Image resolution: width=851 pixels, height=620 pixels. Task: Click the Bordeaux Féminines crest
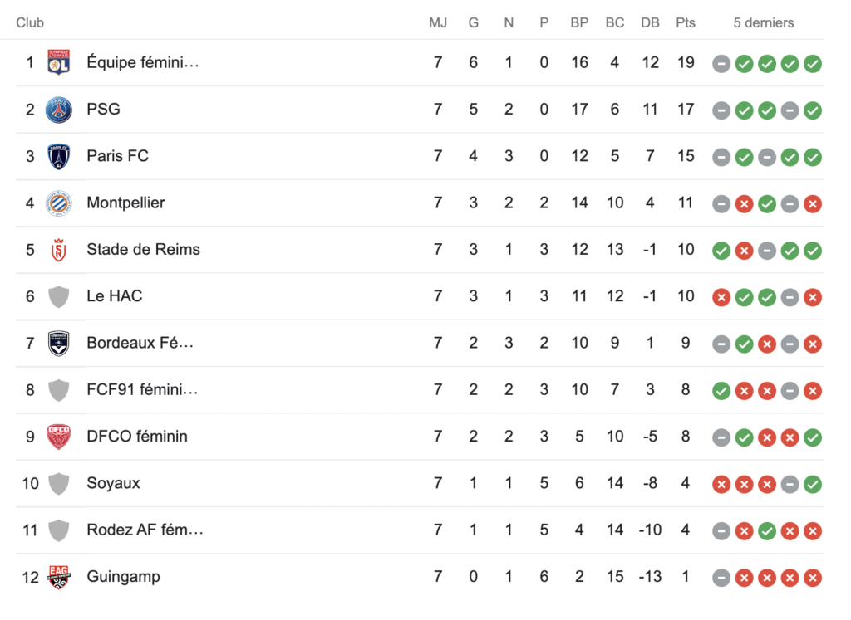[x=59, y=344]
